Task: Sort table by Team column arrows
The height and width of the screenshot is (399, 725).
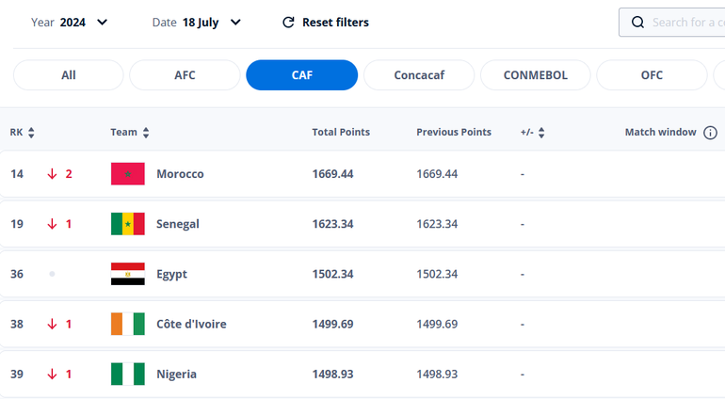Action: 146,133
